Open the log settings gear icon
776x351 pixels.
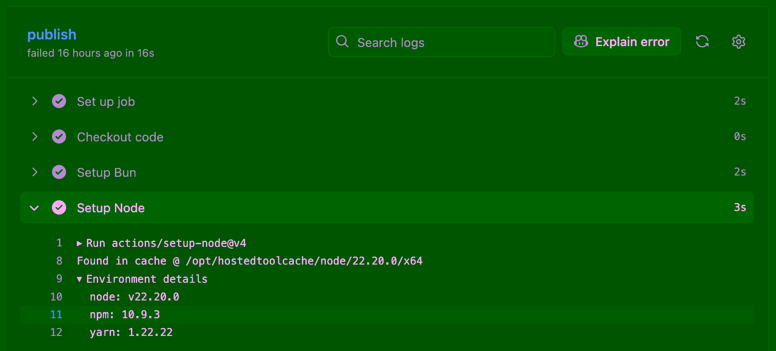[738, 42]
